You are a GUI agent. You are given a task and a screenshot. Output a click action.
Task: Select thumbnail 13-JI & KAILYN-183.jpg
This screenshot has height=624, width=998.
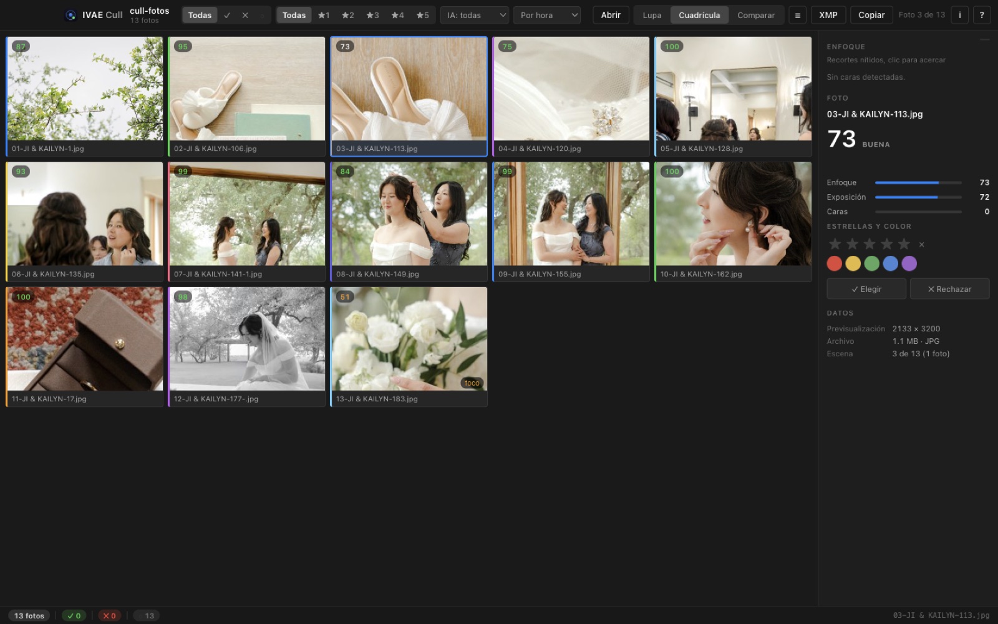[x=409, y=347]
